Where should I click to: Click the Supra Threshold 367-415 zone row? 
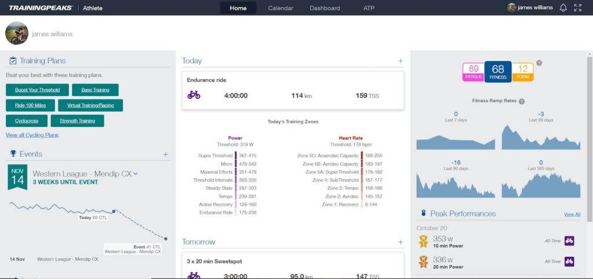coord(227,155)
